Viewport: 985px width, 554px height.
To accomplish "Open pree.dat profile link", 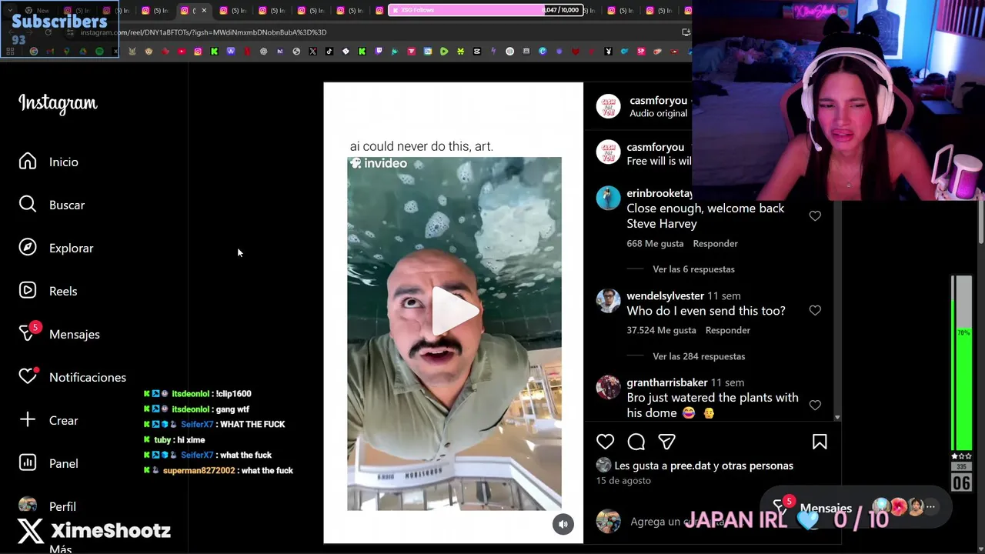I will click(x=690, y=466).
